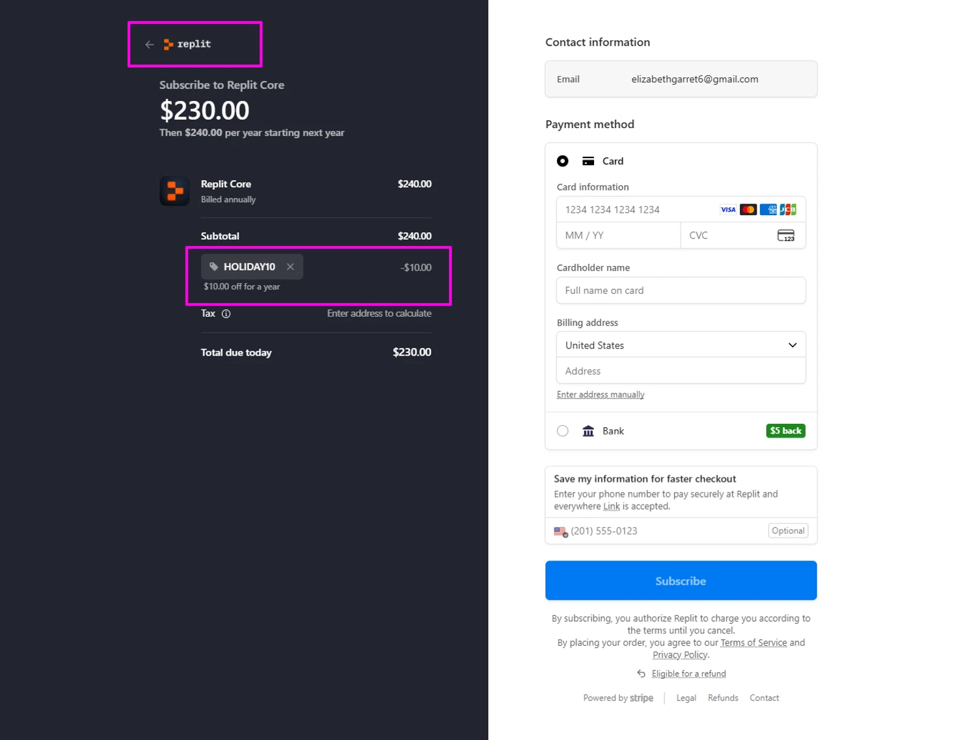This screenshot has width=976, height=740.
Task: Click 'Then $240.00 per year' text
Action: point(252,133)
